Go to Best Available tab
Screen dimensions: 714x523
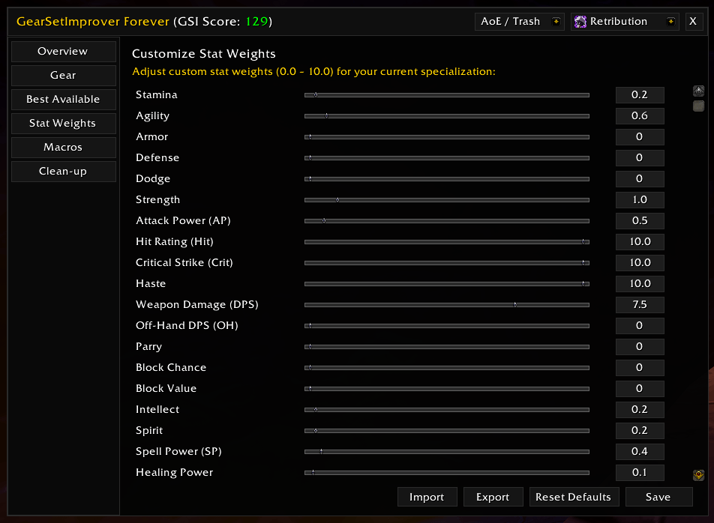pos(63,99)
